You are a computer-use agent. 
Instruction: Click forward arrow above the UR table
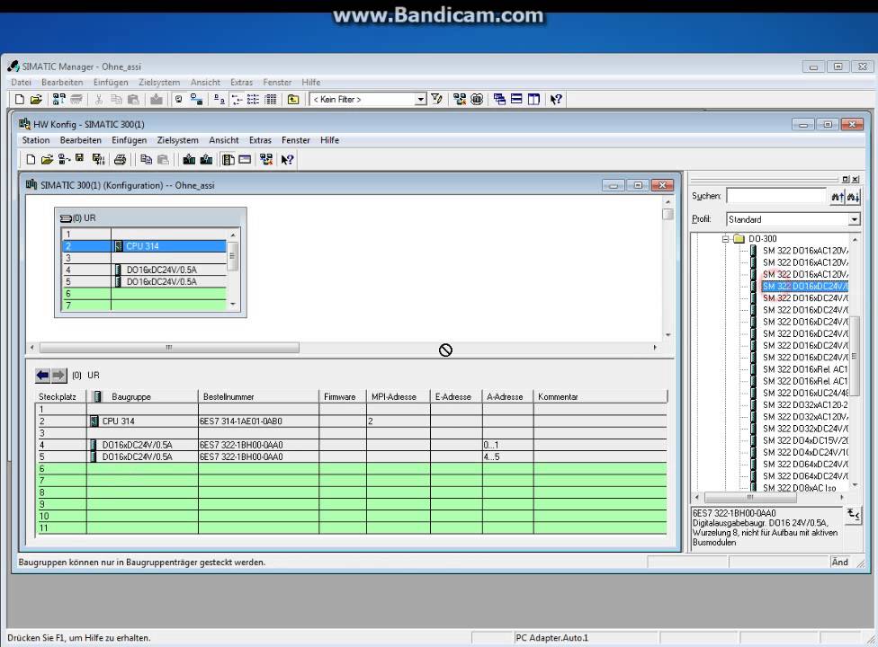click(58, 376)
